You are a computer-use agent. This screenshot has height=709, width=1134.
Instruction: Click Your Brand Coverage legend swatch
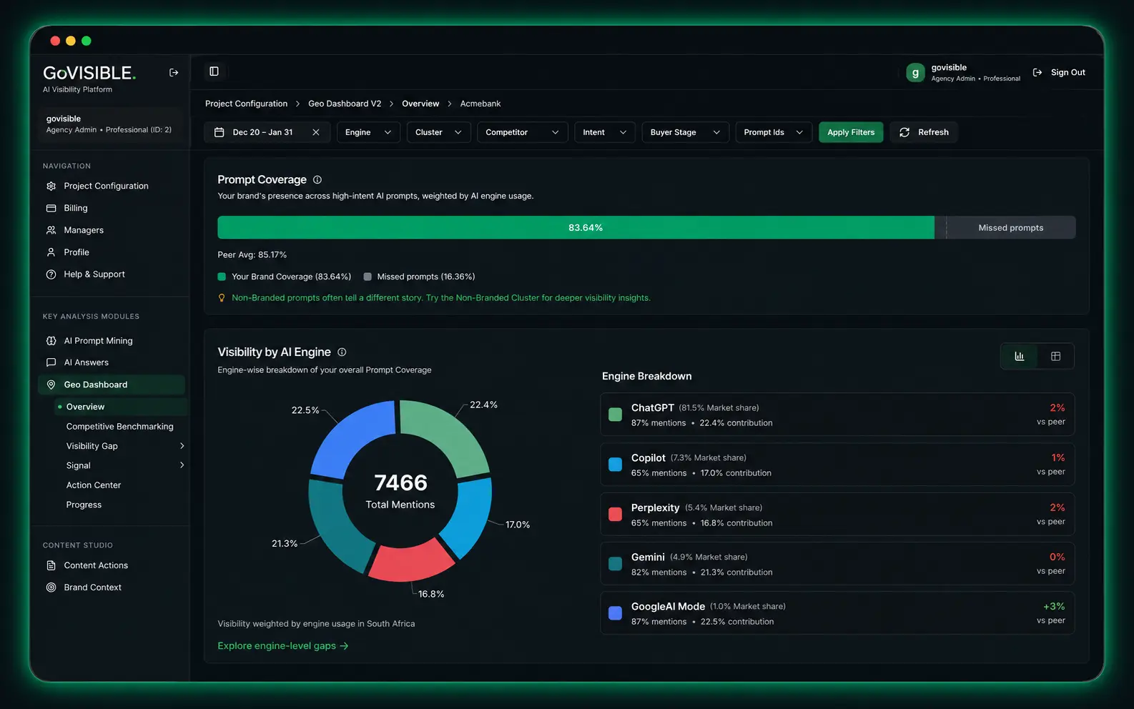[222, 277]
